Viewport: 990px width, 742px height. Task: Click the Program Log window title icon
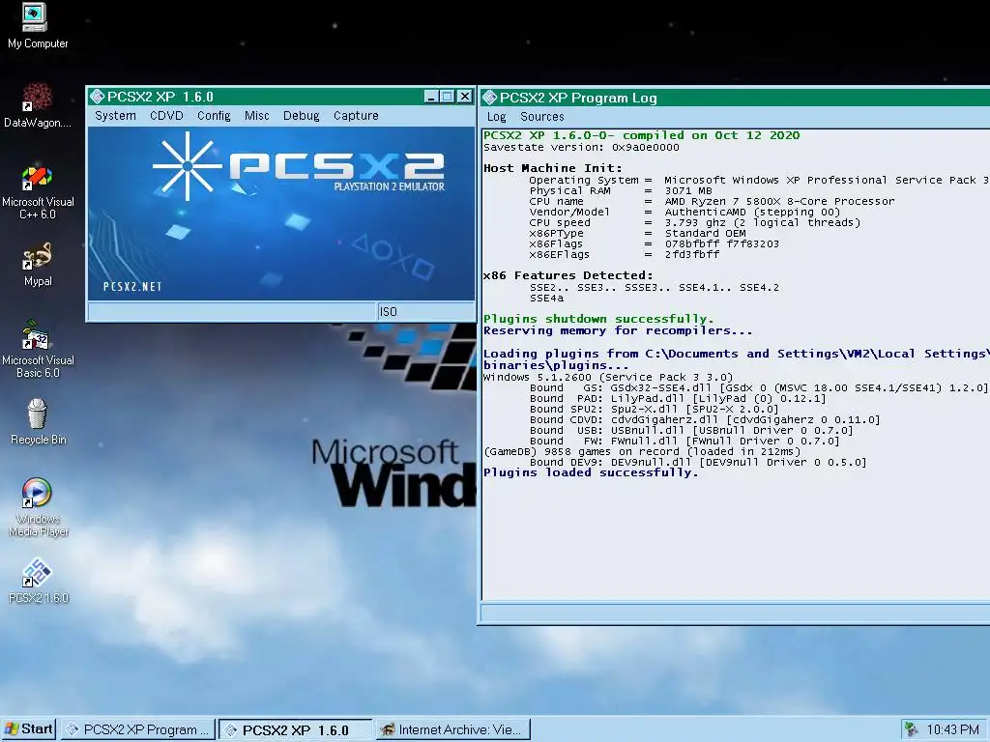click(x=489, y=98)
